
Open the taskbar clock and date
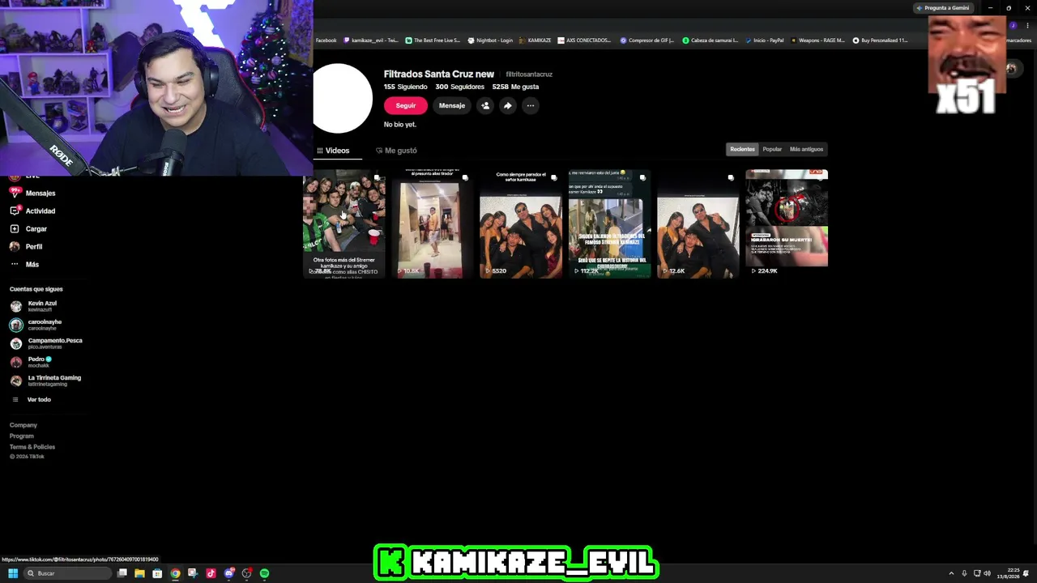coord(1008,573)
